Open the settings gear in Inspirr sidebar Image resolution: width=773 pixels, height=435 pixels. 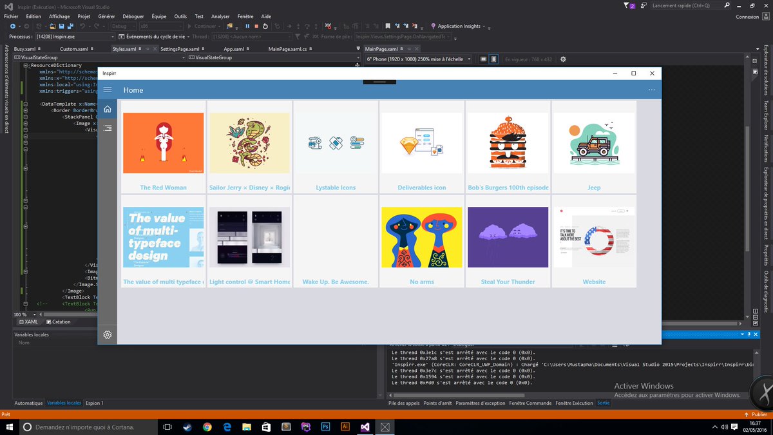[x=108, y=334]
